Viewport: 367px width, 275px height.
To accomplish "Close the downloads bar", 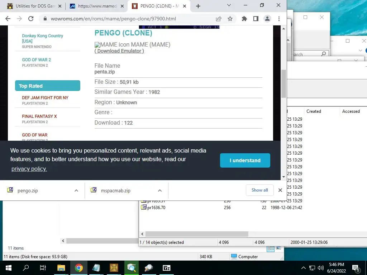I will (280, 190).
